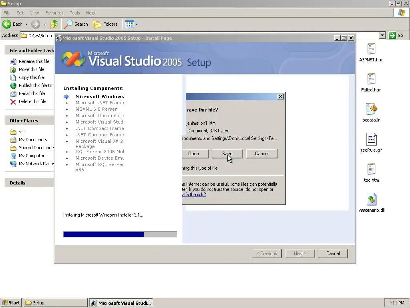
Task: Select Microsoft Device Emulator list item
Action: click(100, 158)
